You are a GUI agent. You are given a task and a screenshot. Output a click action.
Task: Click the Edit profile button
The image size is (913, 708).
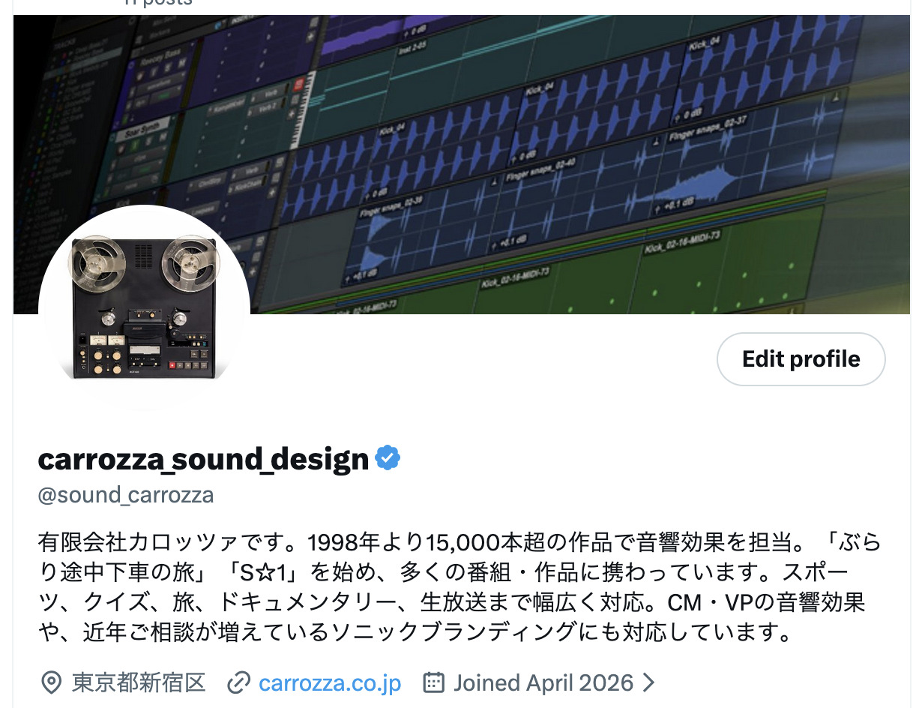pos(801,359)
